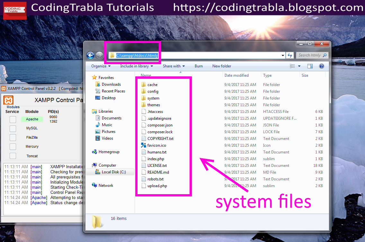Click the New folder toolbar button

(222, 66)
